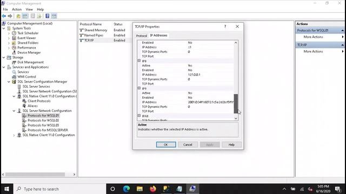This screenshot has height=194, width=346.
Task: Select Aliases node
Action: [32, 106]
